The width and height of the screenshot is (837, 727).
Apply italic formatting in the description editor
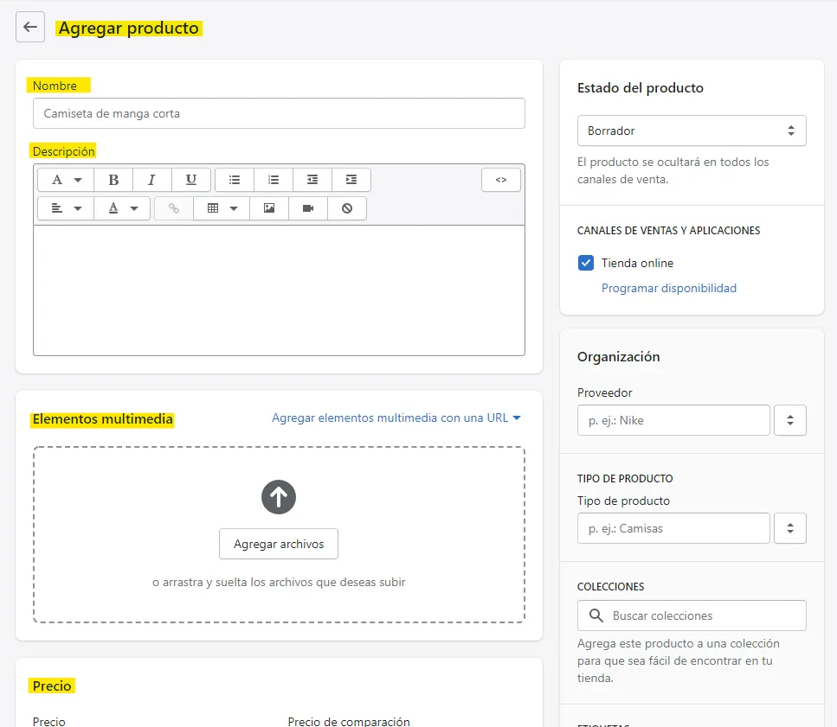152,179
